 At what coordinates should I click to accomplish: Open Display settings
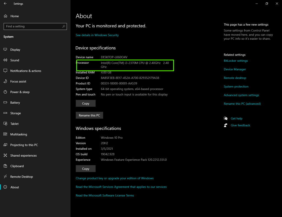point(15,50)
